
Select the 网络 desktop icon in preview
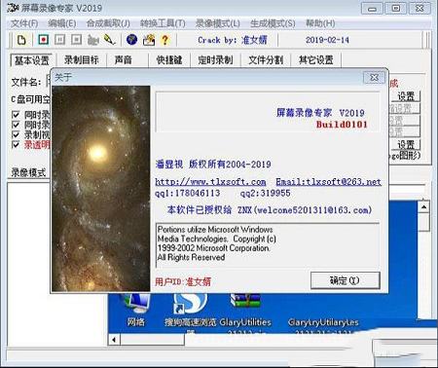tap(135, 309)
